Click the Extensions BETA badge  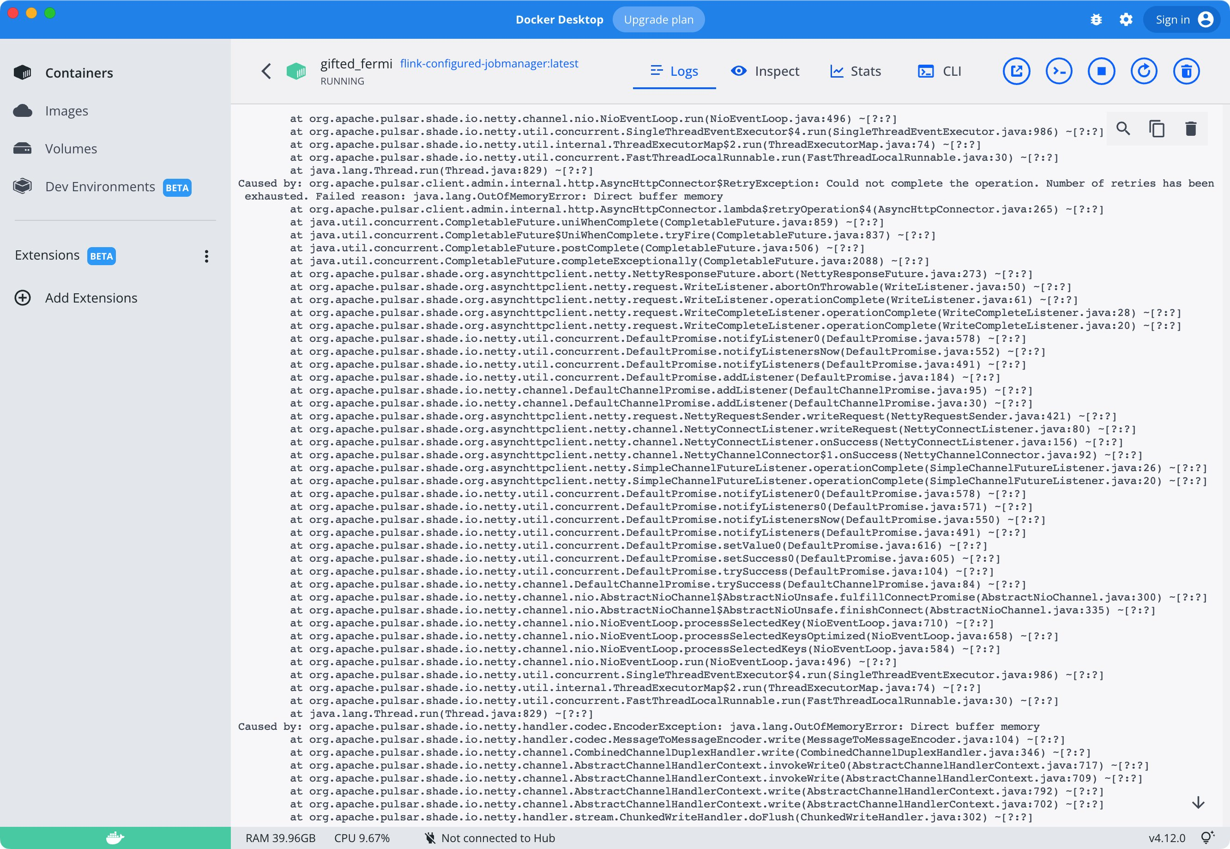[x=101, y=256]
